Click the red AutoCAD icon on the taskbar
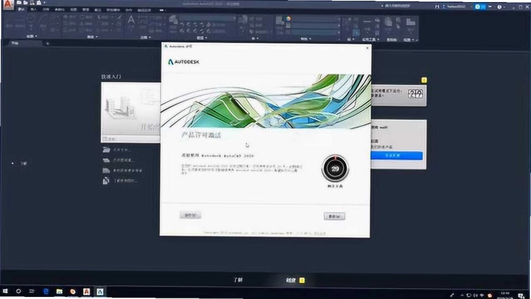The image size is (531, 299). tap(86, 292)
